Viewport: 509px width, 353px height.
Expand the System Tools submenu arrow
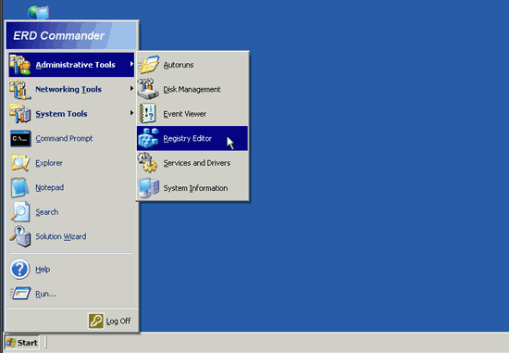[x=131, y=113]
